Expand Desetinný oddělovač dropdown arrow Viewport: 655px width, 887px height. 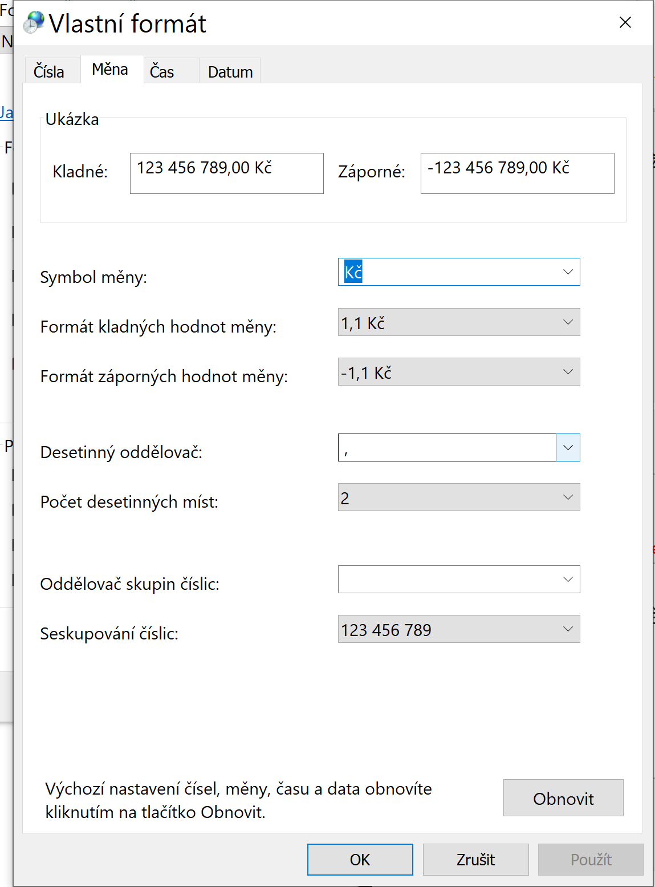click(x=568, y=448)
